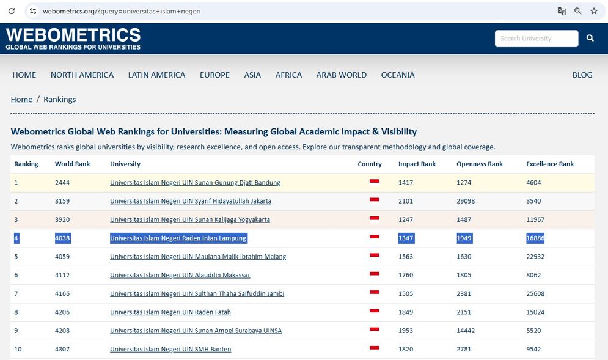The image size is (608, 360).
Task: Bookmark this page with the star icon
Action: (x=593, y=10)
